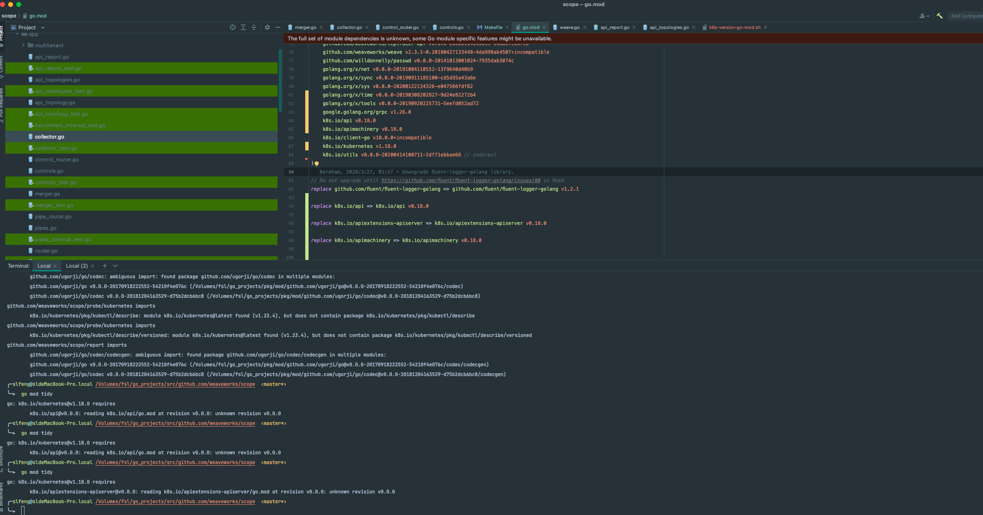983x515 pixels.
Task: Click the Collapse All icon in Project panel
Action: pos(254,27)
